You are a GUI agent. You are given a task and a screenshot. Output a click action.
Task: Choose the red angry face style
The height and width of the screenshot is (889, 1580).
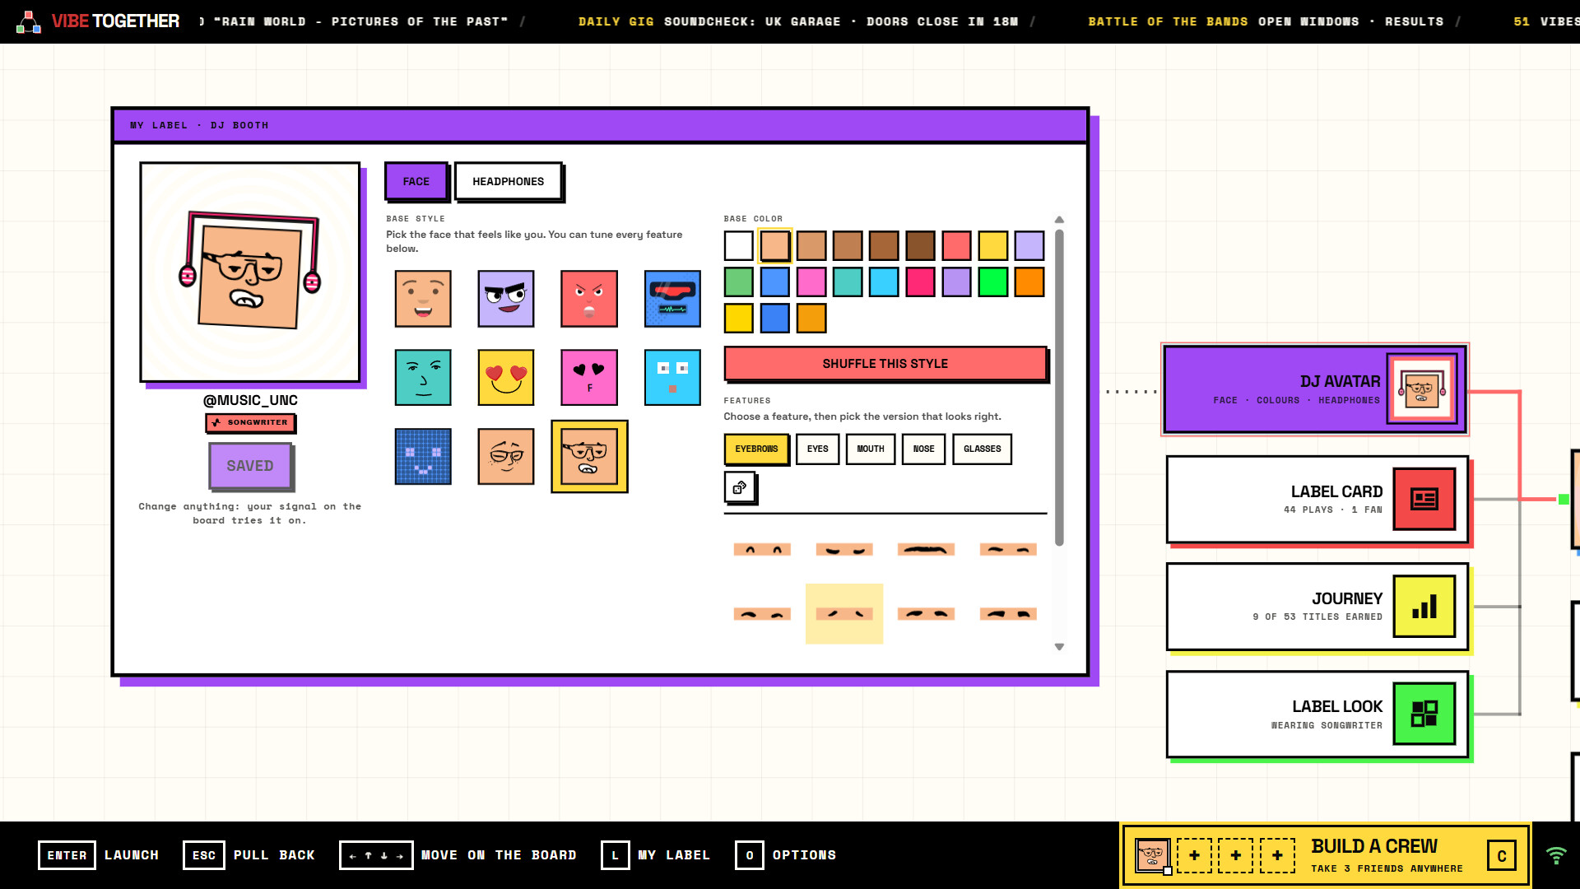(x=589, y=299)
